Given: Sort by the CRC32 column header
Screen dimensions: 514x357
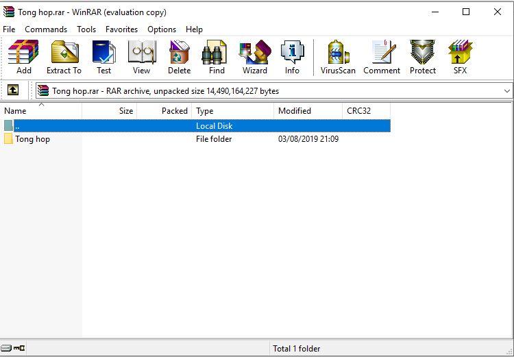Looking at the screenshot, I should click(367, 111).
